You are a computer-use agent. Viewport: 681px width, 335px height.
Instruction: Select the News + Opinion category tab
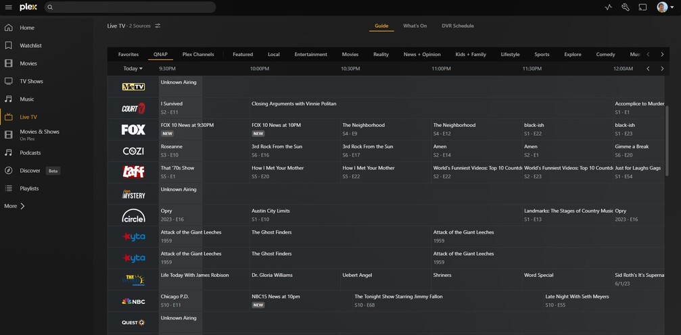[422, 54]
